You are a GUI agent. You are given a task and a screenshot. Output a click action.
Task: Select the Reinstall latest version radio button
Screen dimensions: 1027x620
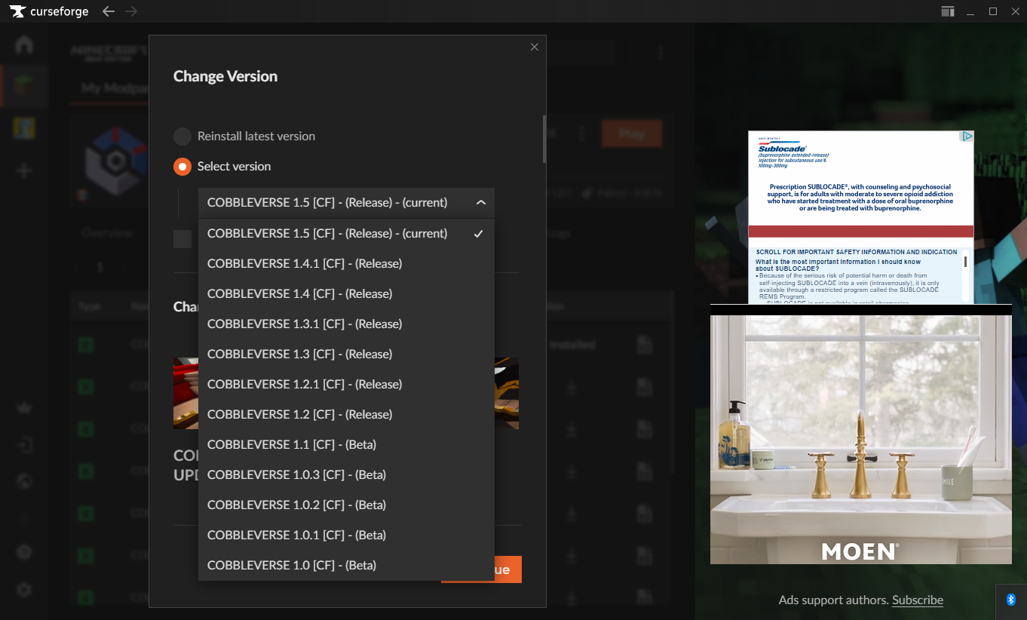pos(182,137)
